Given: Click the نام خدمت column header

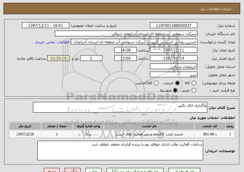Looking at the screenshot, I should pyautogui.click(x=149, y=126).
